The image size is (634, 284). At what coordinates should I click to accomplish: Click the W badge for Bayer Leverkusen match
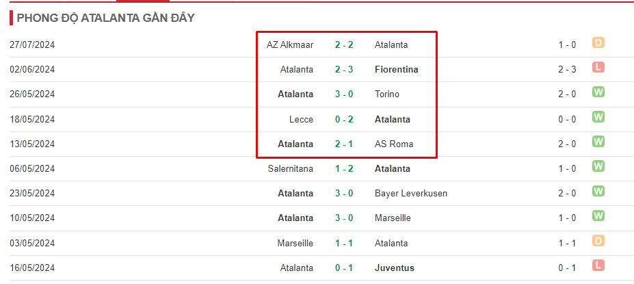pos(598,192)
